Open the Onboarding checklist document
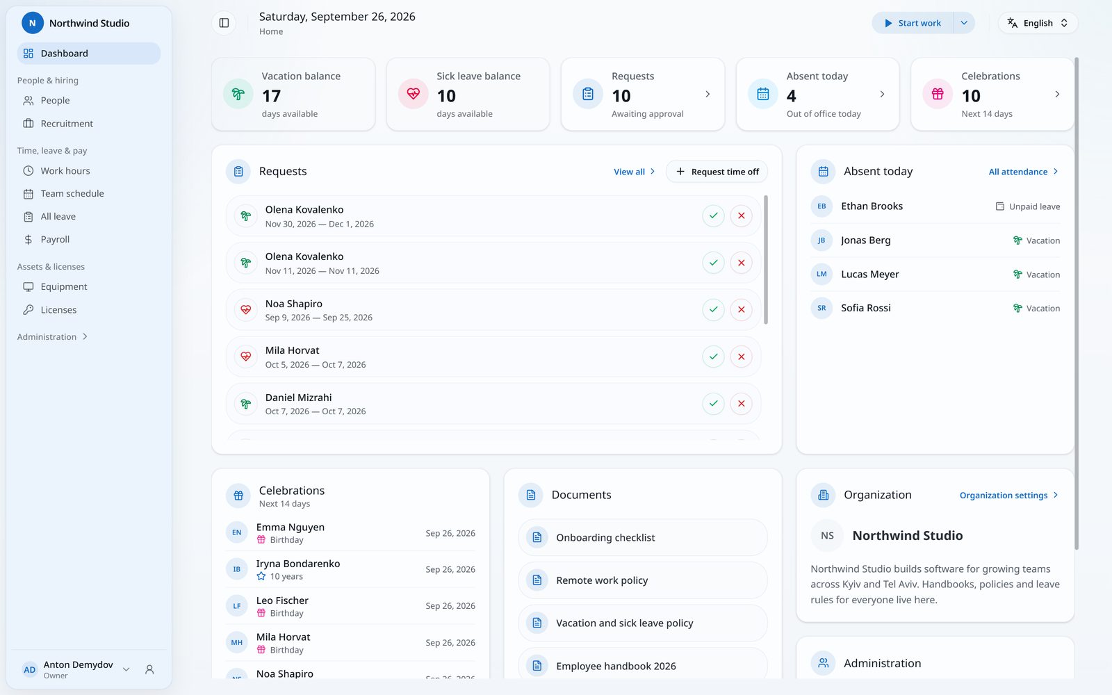Image resolution: width=1112 pixels, height=695 pixels. point(643,537)
